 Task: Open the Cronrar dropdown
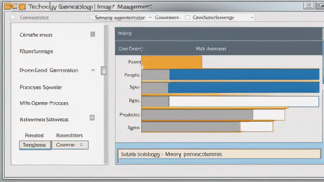point(70,145)
